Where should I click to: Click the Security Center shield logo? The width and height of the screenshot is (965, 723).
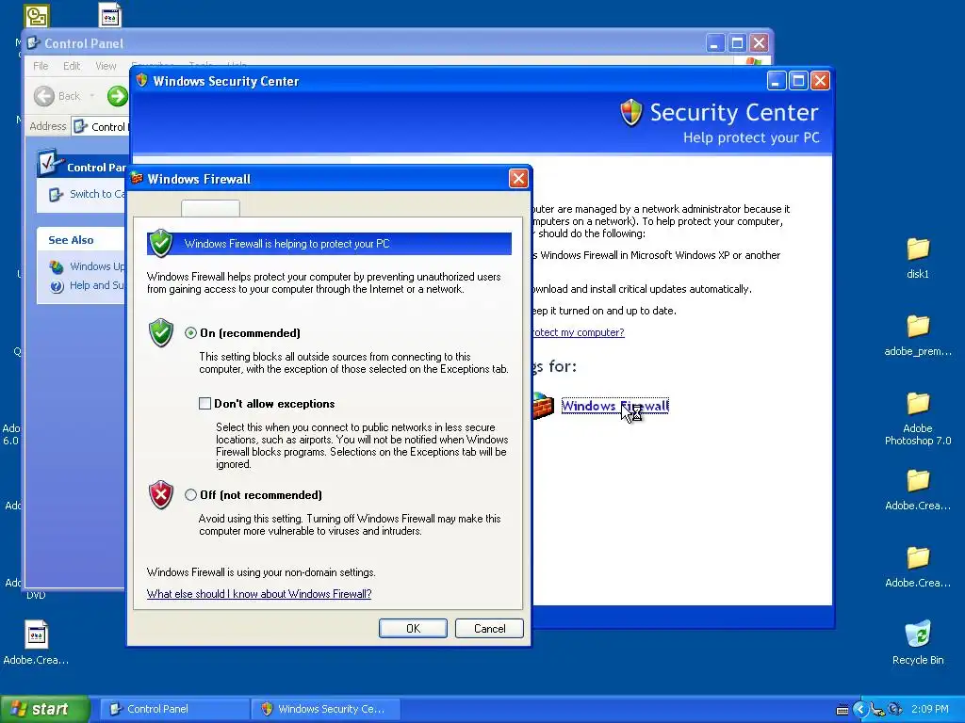pos(630,113)
